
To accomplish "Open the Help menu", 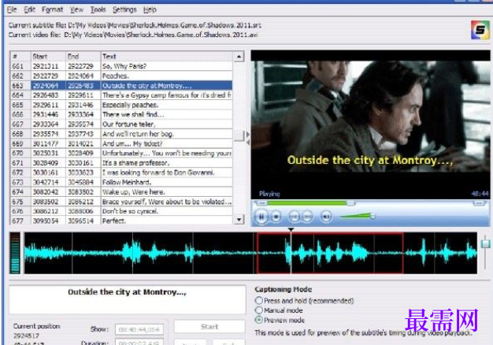I will click(x=150, y=9).
